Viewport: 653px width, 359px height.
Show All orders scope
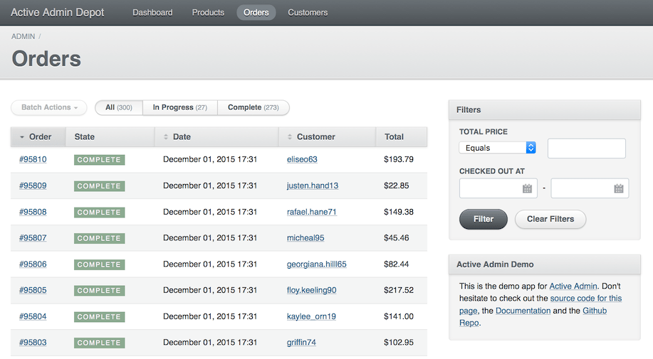pyautogui.click(x=119, y=107)
